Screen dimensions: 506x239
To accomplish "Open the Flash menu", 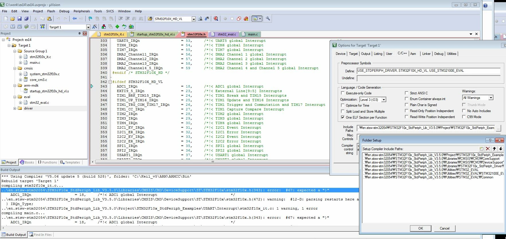I will click(51, 11).
